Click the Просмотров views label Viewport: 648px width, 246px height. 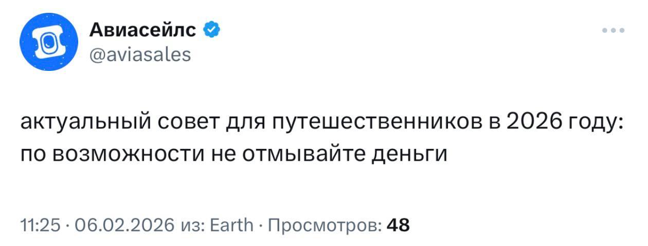coord(325,225)
